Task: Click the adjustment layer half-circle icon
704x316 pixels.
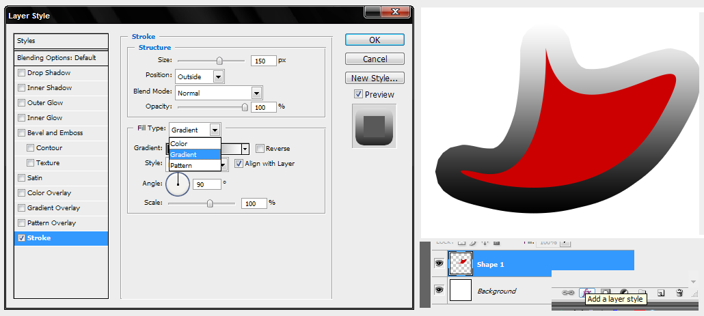Action: coord(623,292)
